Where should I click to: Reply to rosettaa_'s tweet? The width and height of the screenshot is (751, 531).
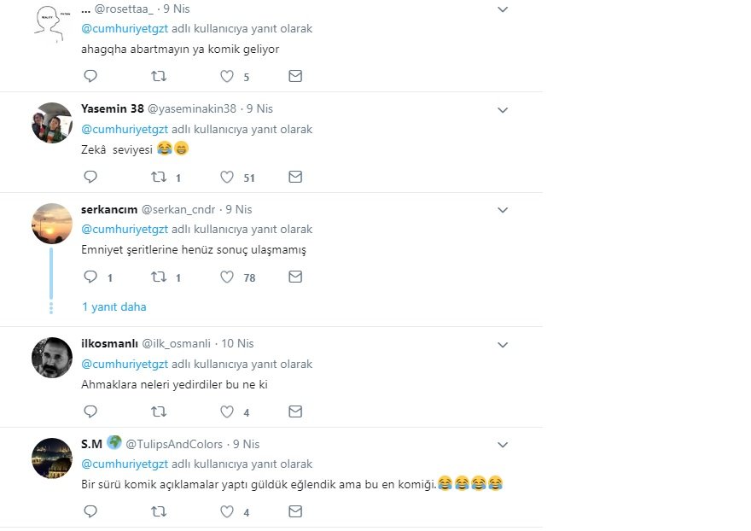[x=90, y=77]
